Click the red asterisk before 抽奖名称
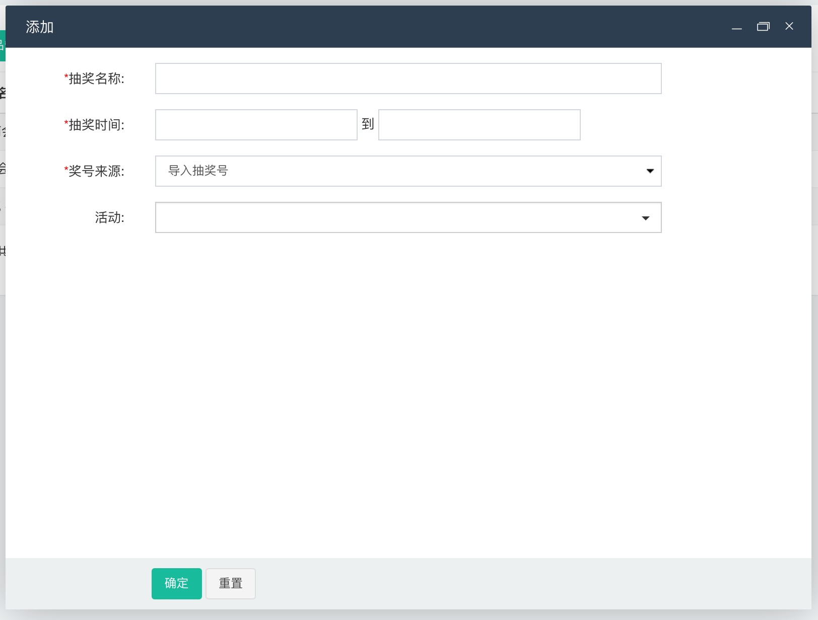818x620 pixels. click(66, 77)
